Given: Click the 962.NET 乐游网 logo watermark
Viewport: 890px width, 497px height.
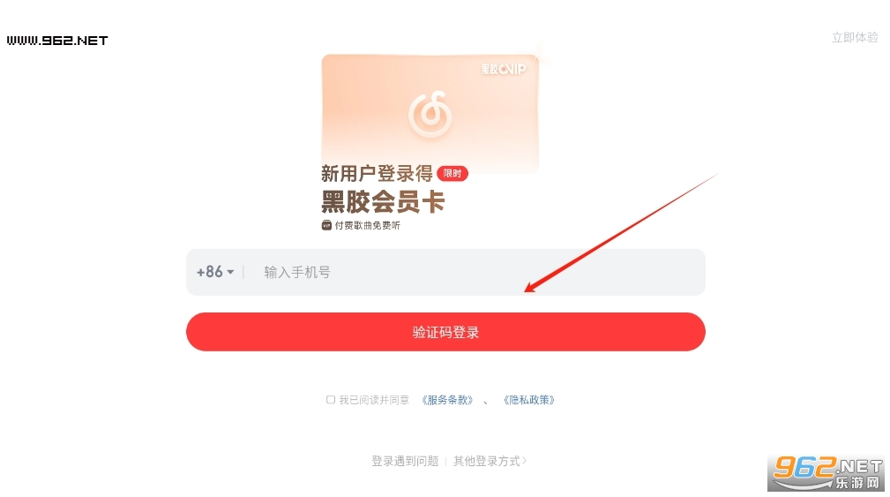Looking at the screenshot, I should tap(827, 473).
